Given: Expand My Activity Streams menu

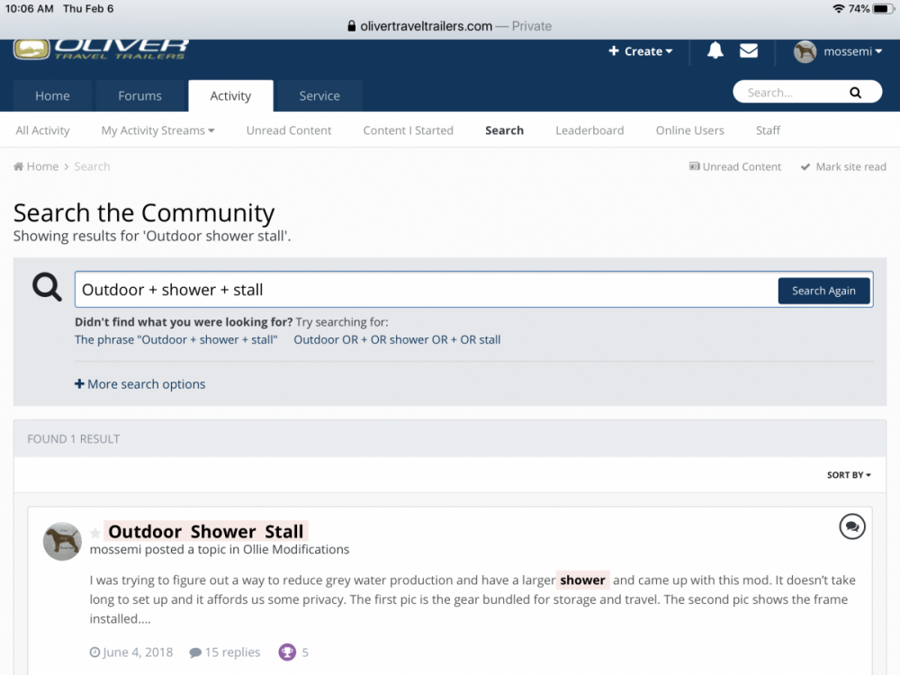Looking at the screenshot, I should point(157,130).
